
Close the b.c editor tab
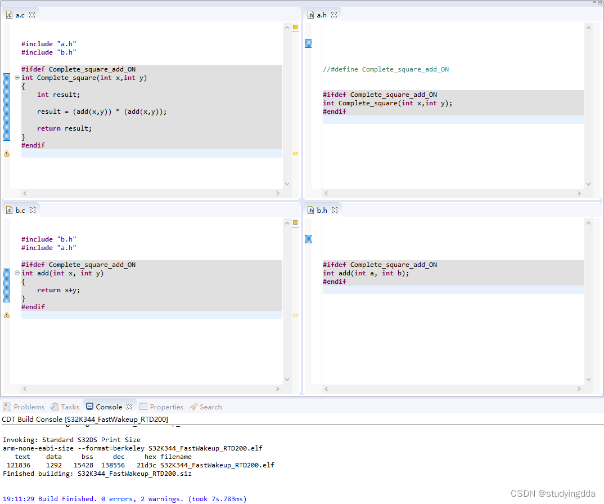33,210
